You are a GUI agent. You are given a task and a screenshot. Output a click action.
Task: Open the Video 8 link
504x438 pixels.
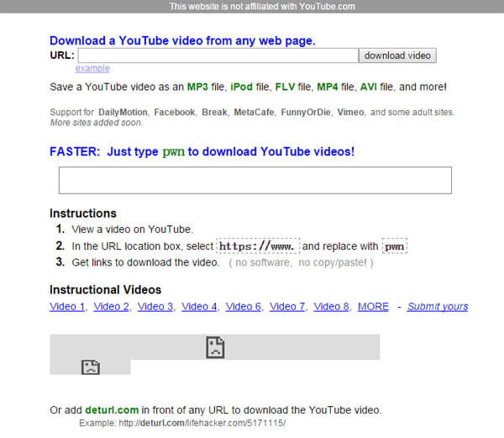coord(332,307)
